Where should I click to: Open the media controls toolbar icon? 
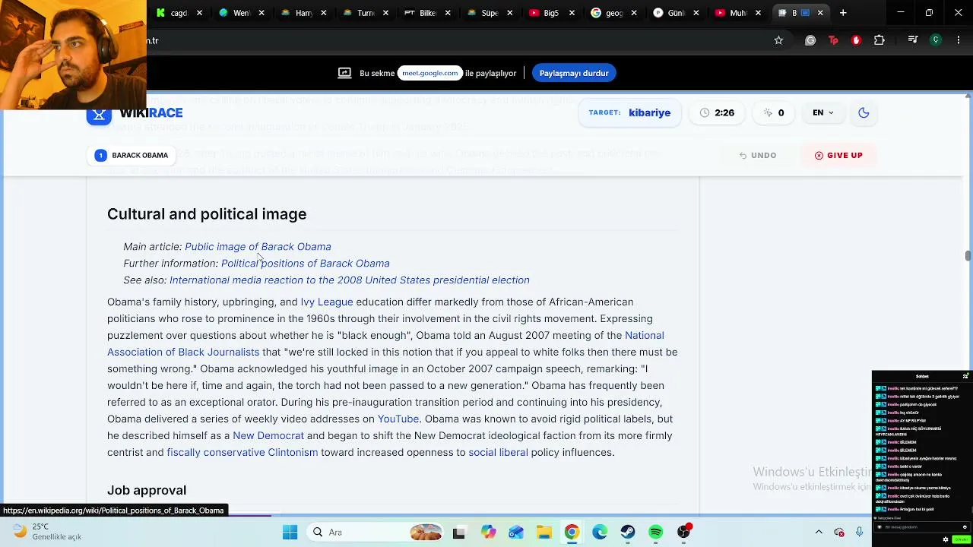[913, 40]
